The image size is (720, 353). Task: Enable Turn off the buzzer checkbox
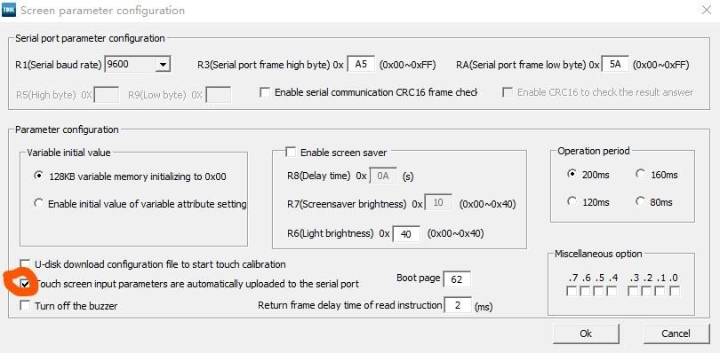[x=25, y=305]
